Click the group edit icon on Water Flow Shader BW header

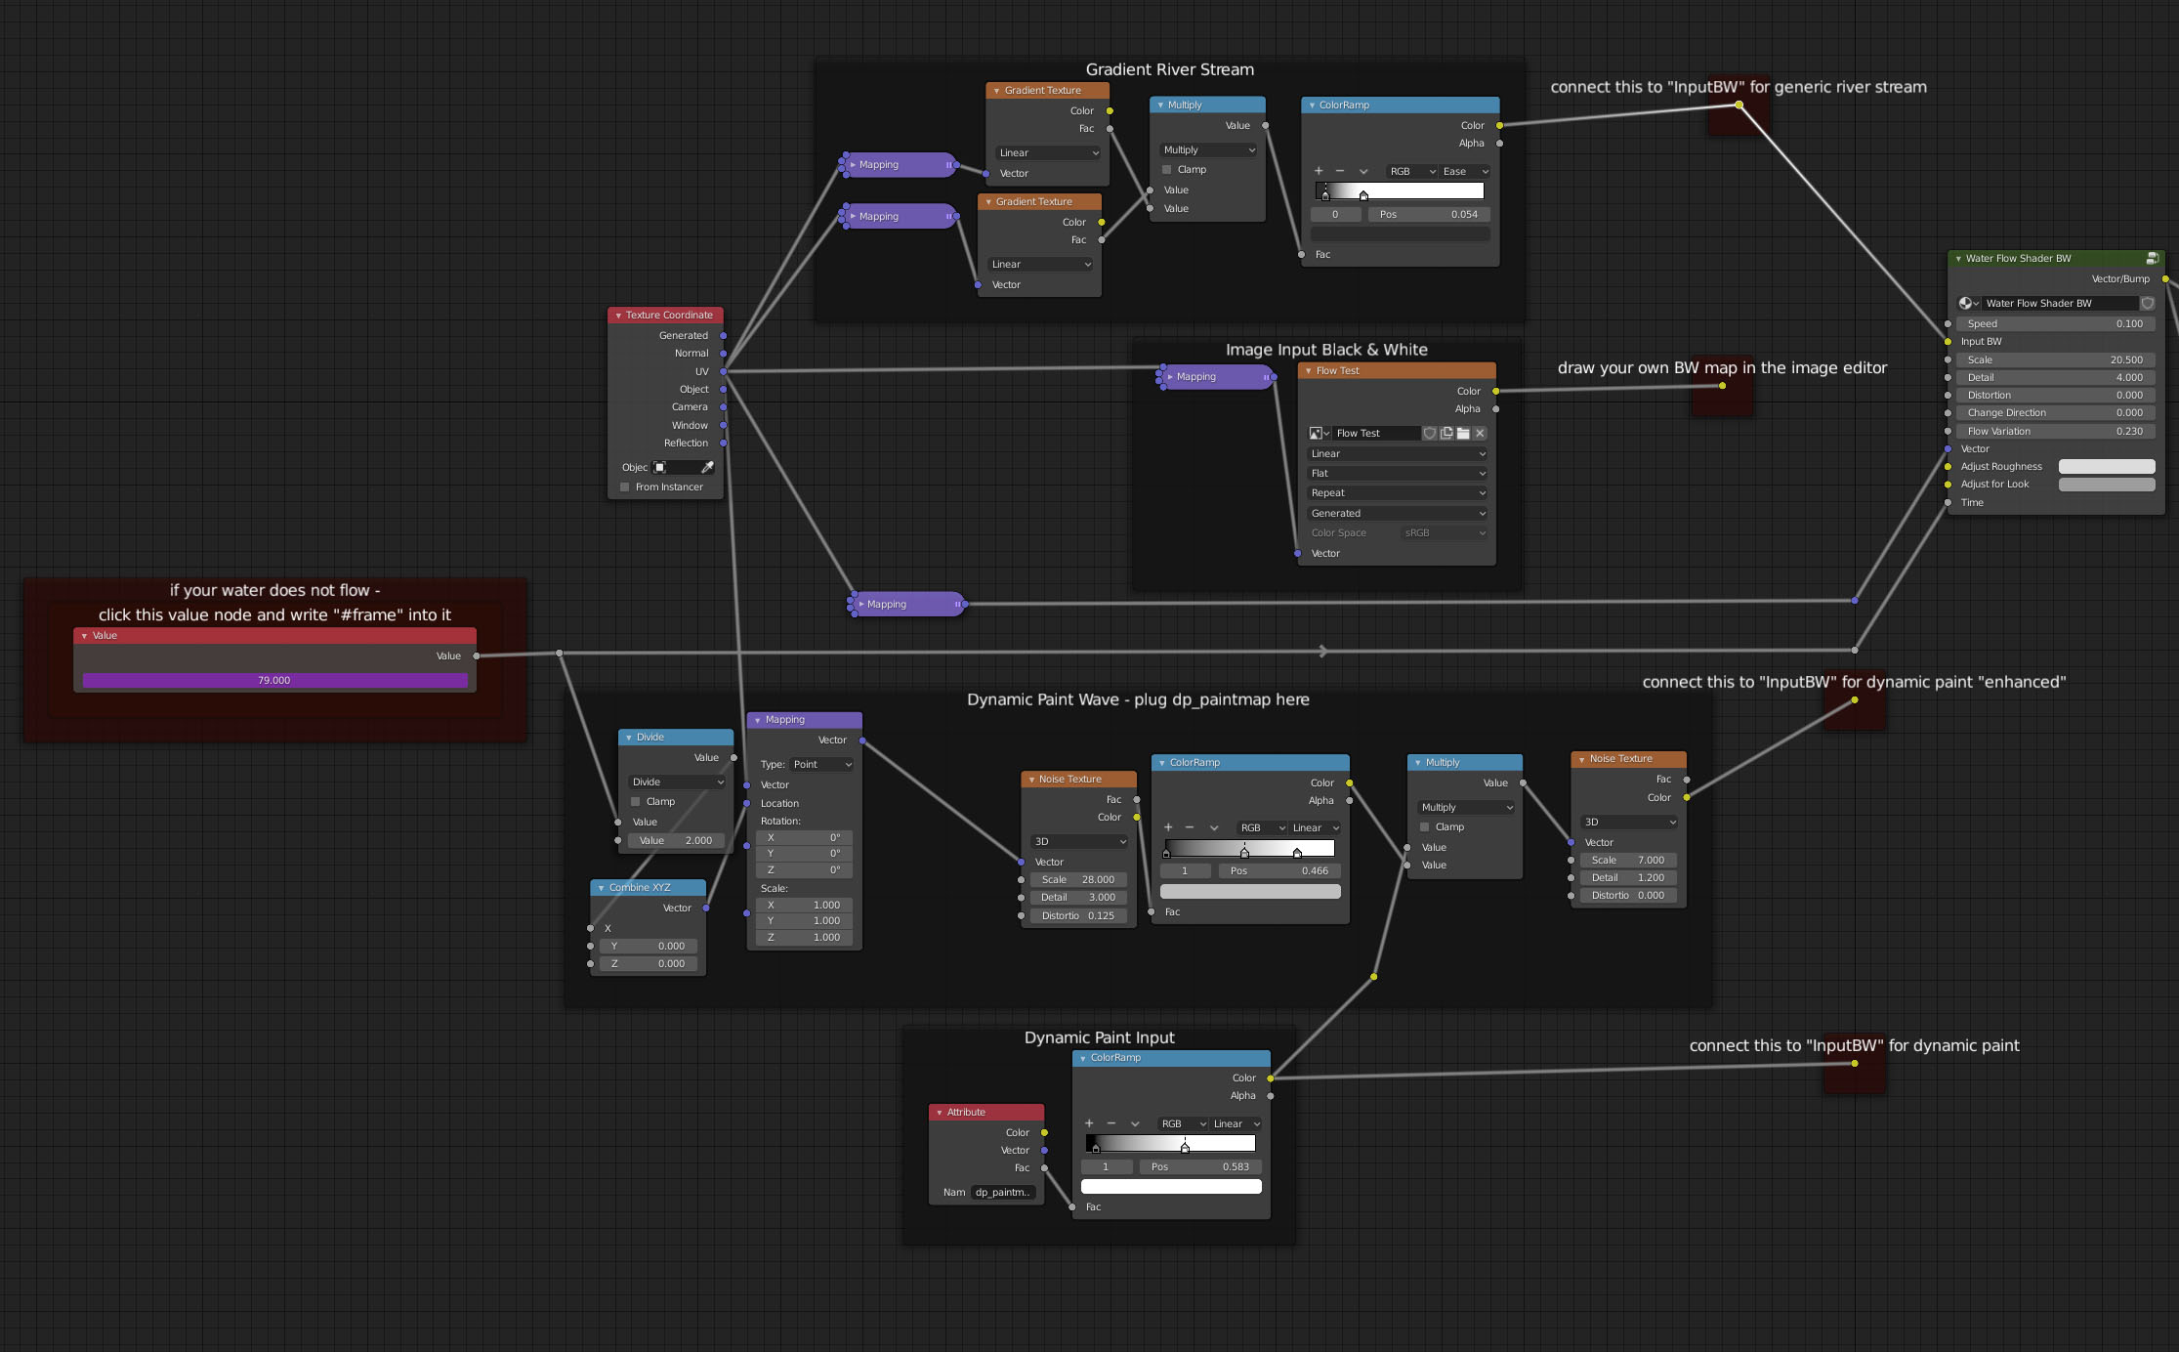pos(2152,259)
